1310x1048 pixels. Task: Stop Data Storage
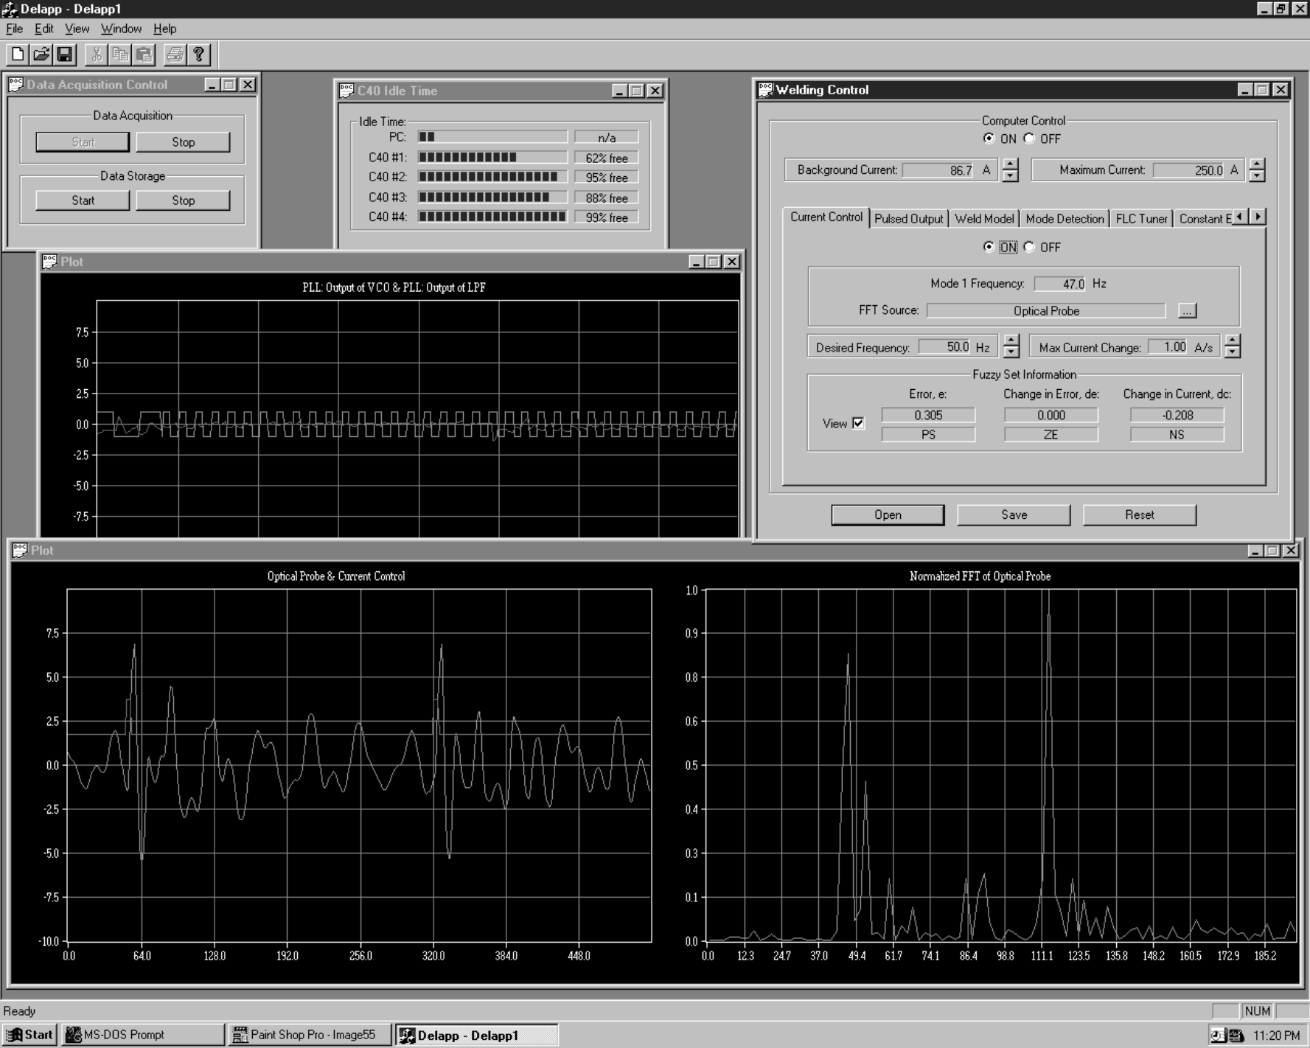coord(183,200)
